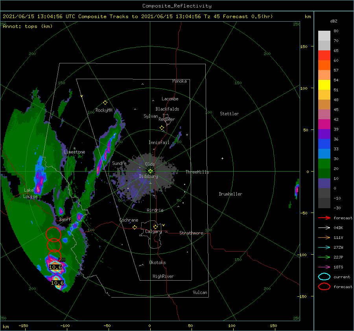
Task: Select the orange 111V track arrow icon
Action: click(x=324, y=237)
